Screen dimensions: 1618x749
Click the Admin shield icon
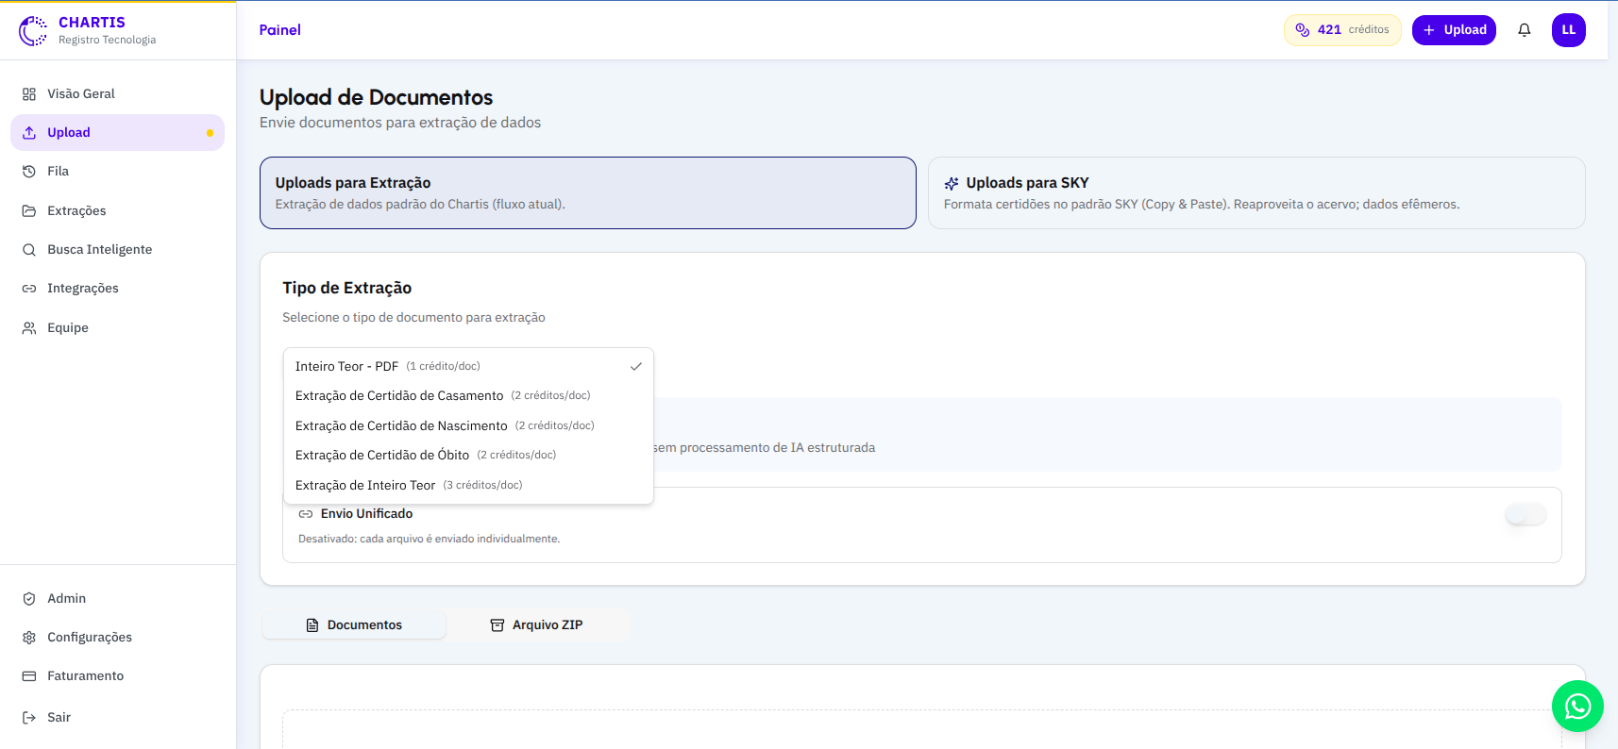29,599
